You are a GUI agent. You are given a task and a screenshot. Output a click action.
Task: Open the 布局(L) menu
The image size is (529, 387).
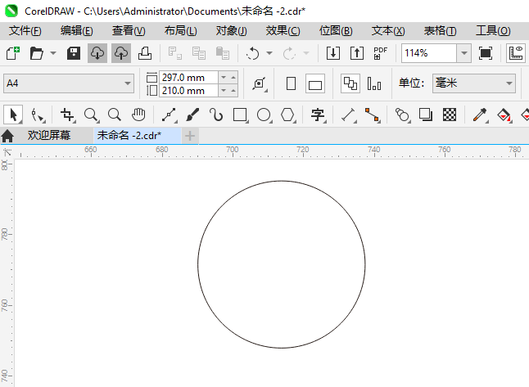180,31
